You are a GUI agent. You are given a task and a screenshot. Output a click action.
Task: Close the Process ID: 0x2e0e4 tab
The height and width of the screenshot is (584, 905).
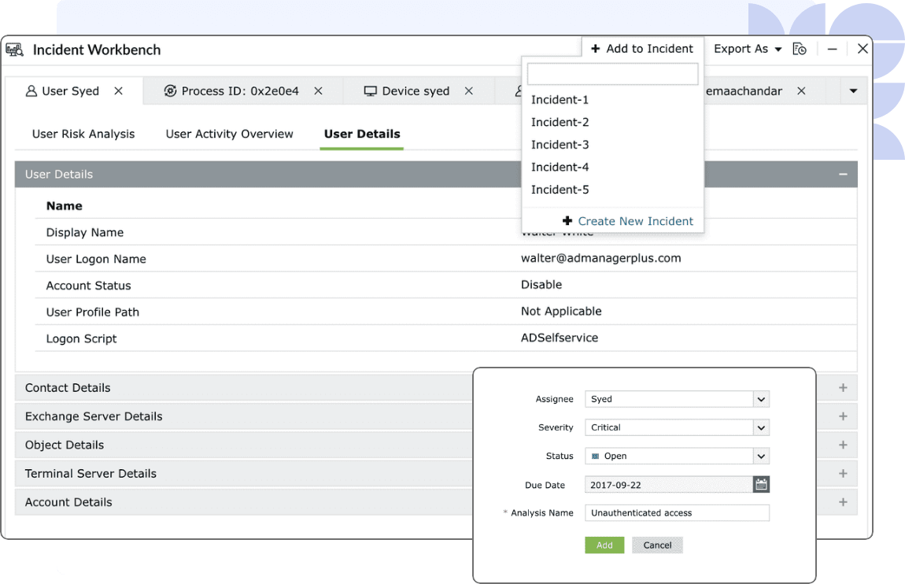coord(318,91)
